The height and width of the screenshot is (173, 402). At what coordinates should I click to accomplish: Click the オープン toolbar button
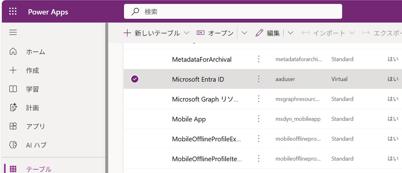tap(215, 33)
